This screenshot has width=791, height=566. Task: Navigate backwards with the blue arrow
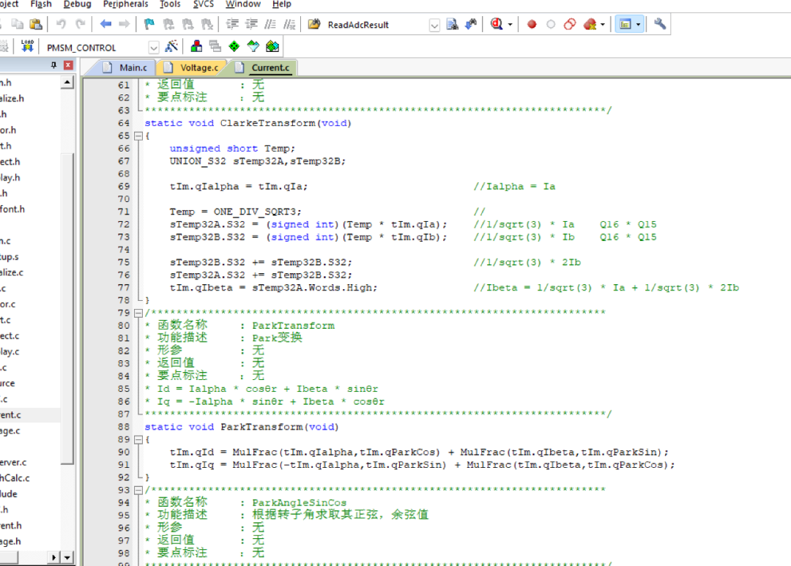105,23
